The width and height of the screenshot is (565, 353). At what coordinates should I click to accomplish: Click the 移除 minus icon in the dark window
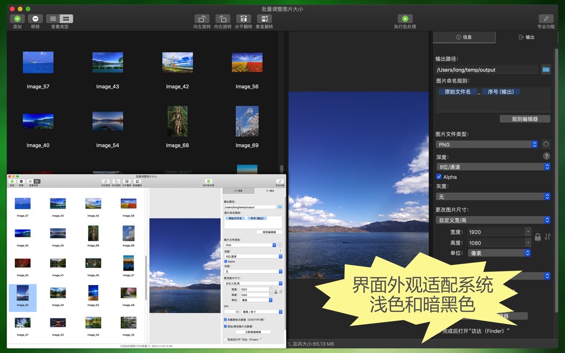(35, 19)
